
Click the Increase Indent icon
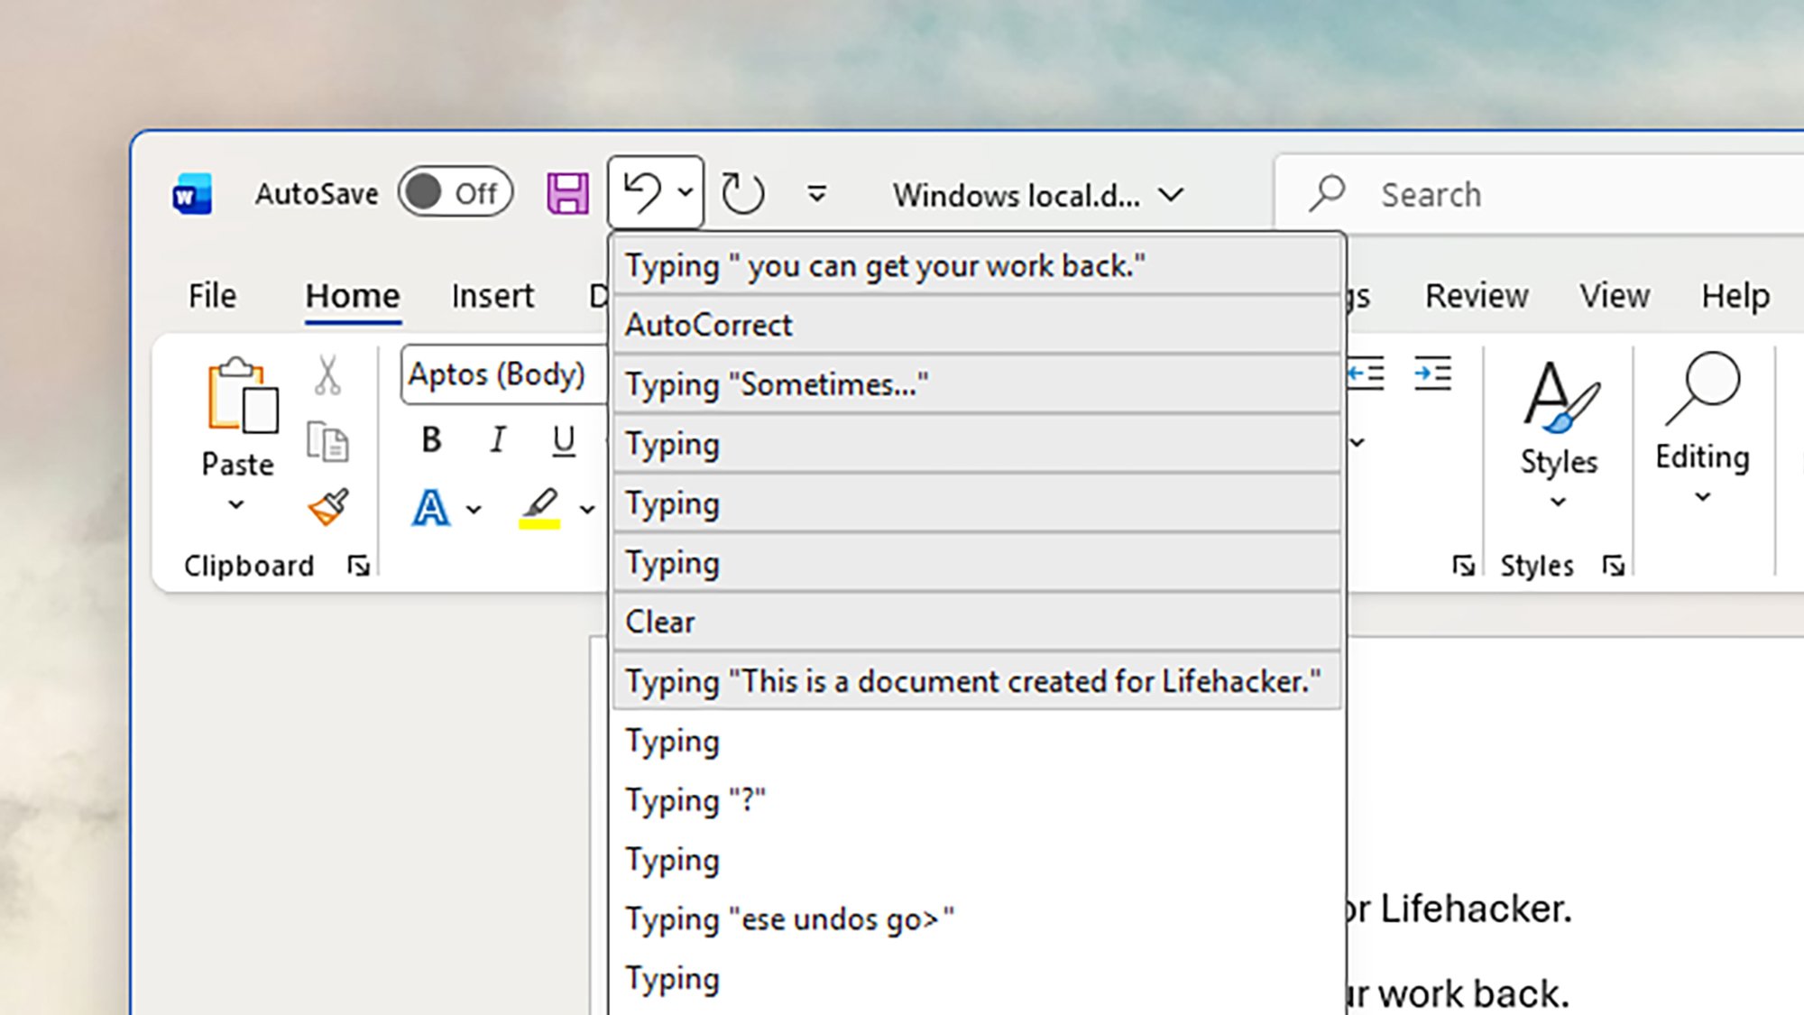(1432, 374)
